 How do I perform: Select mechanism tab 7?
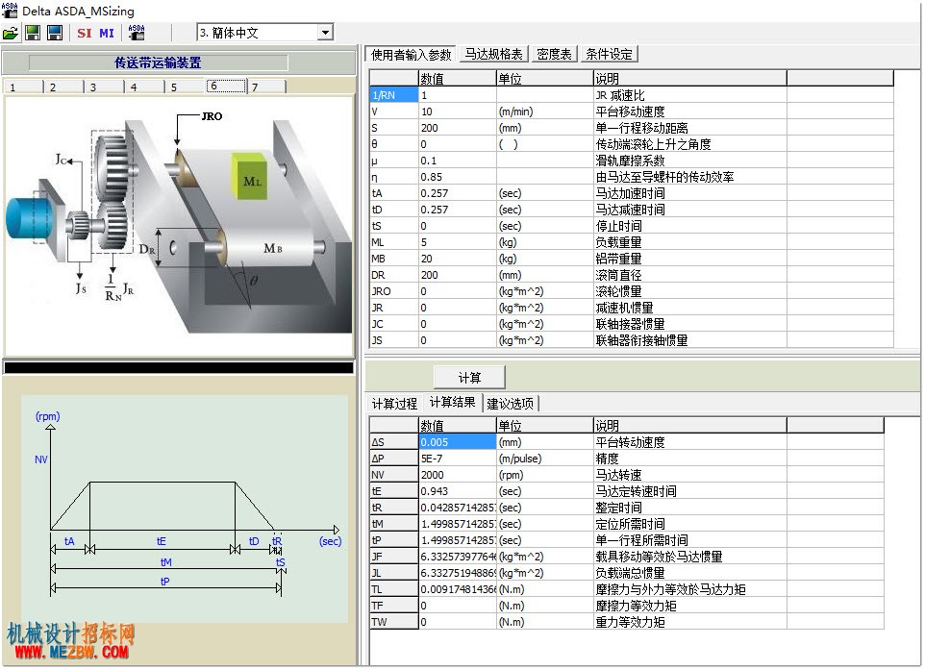(x=266, y=87)
